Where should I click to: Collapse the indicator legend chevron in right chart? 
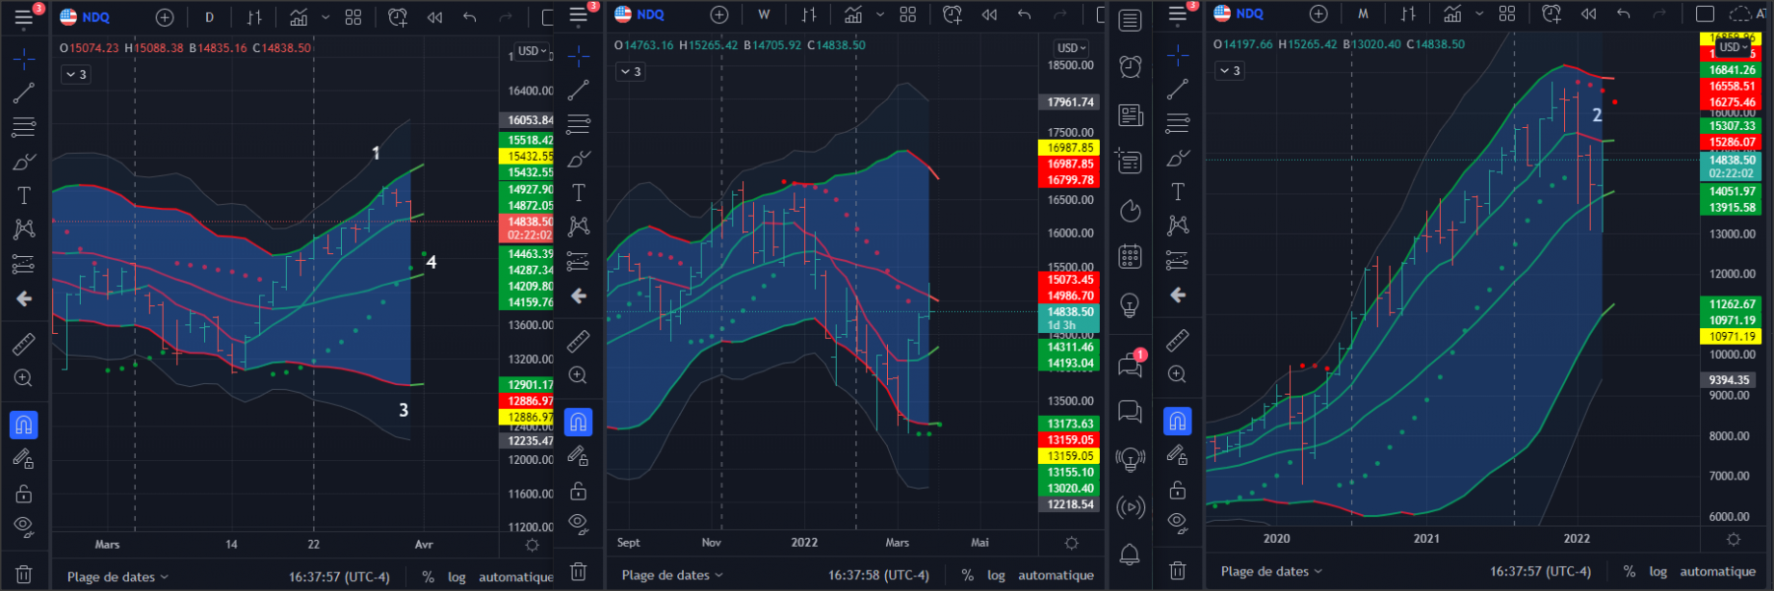pyautogui.click(x=1230, y=71)
